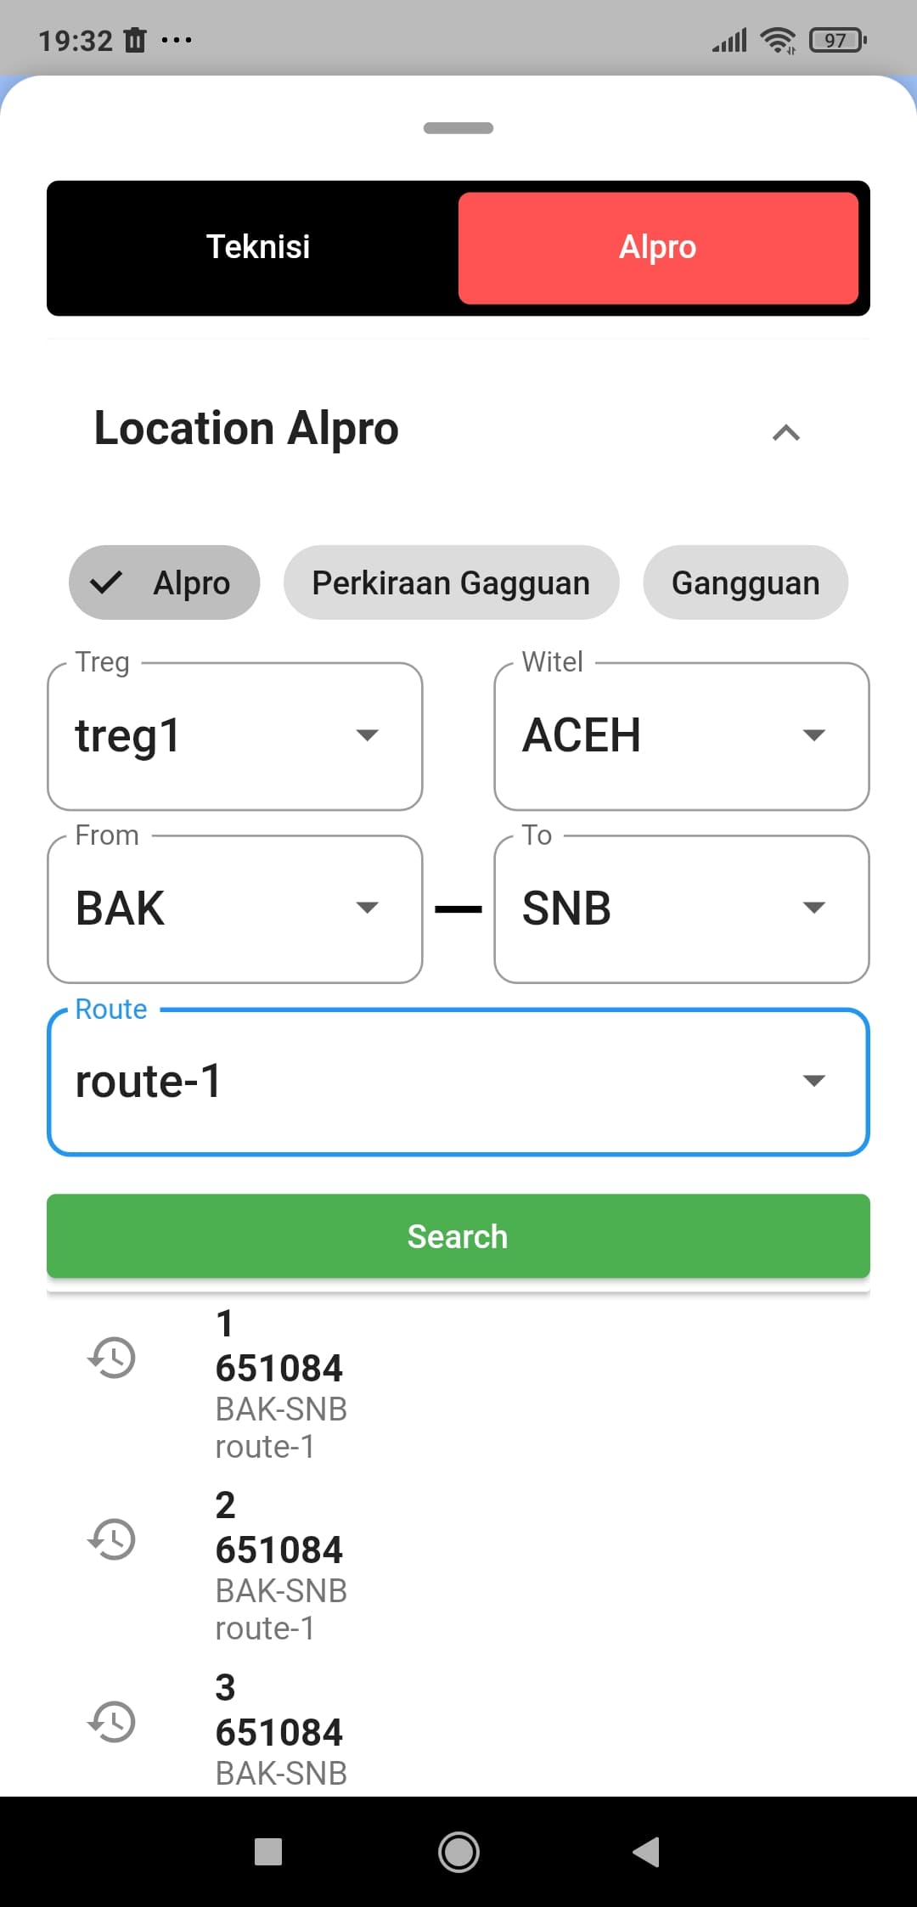Open the Treg dropdown showing treg1
The width and height of the screenshot is (917, 1907).
[x=235, y=736]
